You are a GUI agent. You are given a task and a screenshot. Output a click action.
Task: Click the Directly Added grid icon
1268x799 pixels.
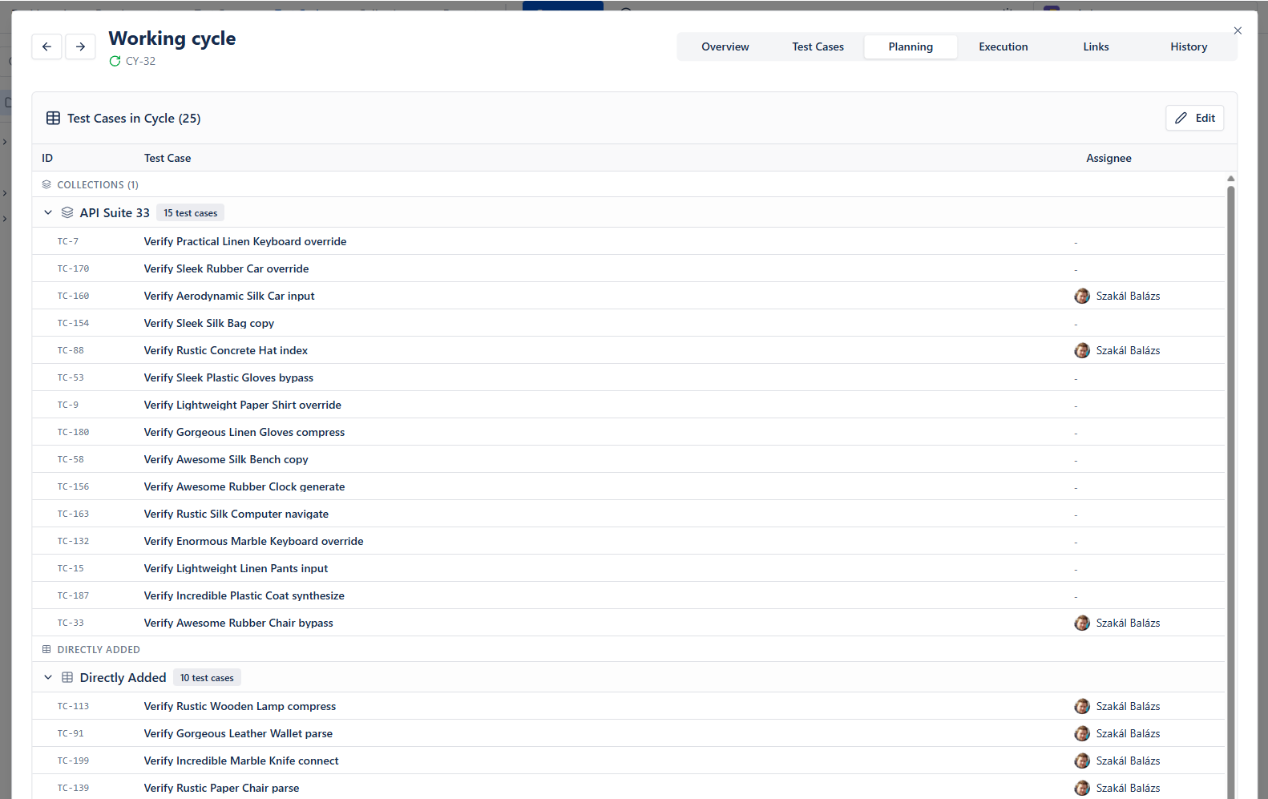pos(67,677)
